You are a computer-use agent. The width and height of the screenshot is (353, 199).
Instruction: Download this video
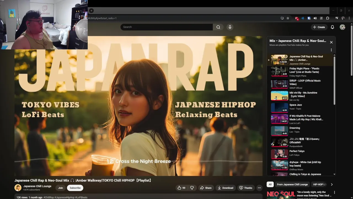[226, 188]
